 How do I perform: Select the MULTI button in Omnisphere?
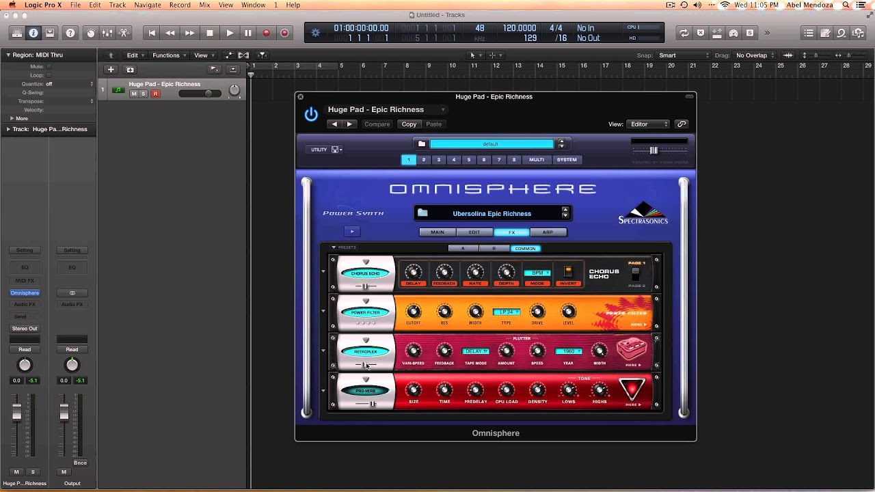coord(537,160)
